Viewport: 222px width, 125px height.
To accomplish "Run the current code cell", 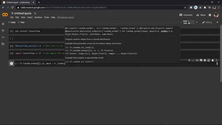I will click(x=11, y=64).
